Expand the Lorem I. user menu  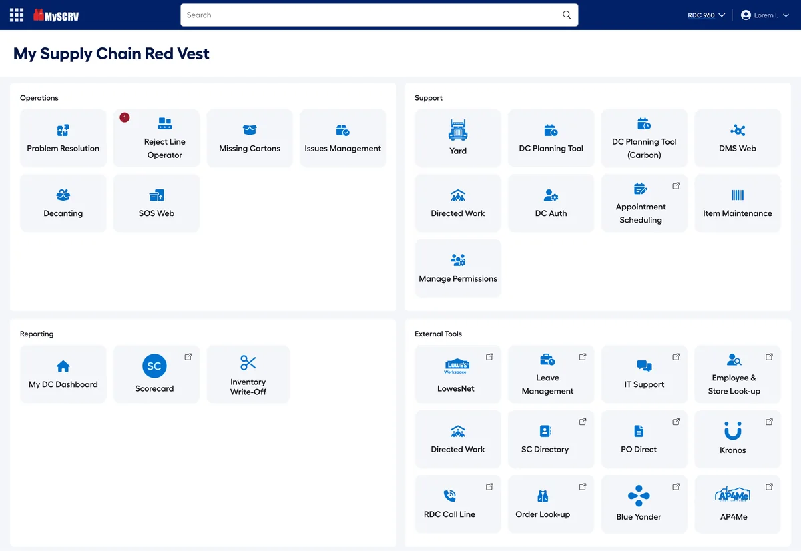click(765, 15)
